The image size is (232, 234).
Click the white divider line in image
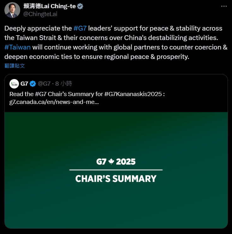pyautogui.click(x=116, y=170)
